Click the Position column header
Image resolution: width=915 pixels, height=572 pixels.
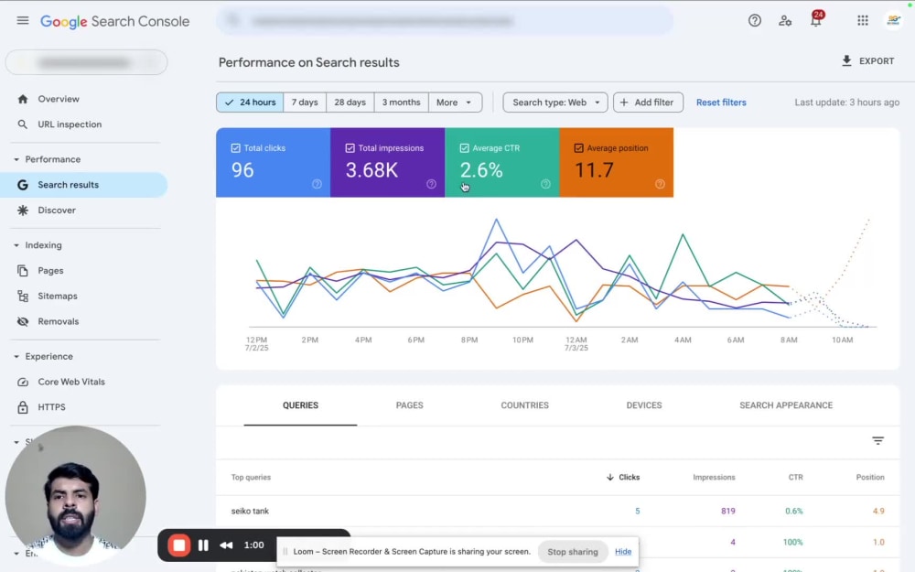[870, 478]
